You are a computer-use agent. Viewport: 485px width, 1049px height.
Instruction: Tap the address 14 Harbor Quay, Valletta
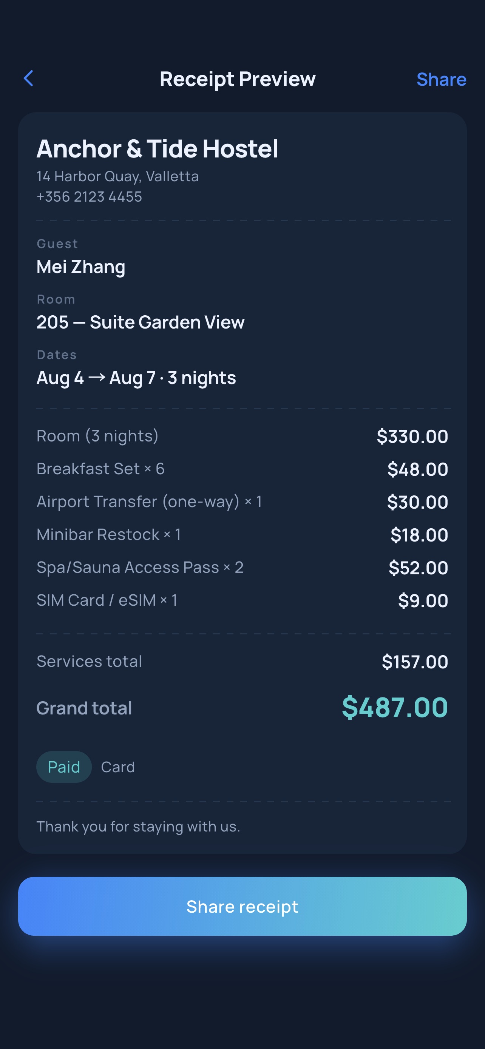(x=118, y=176)
